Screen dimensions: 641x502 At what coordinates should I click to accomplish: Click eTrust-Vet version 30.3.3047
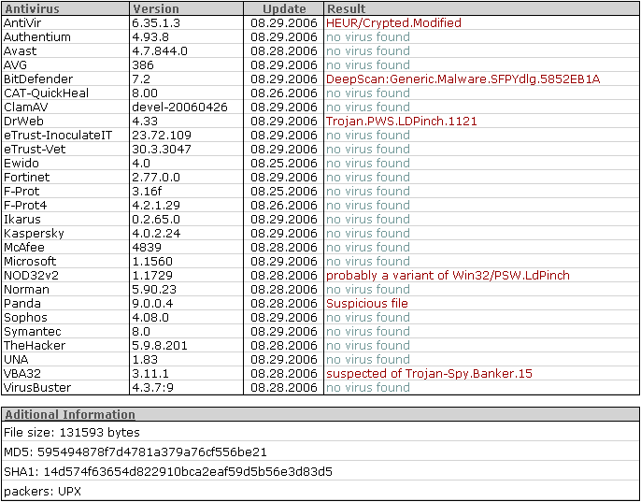pos(162,149)
